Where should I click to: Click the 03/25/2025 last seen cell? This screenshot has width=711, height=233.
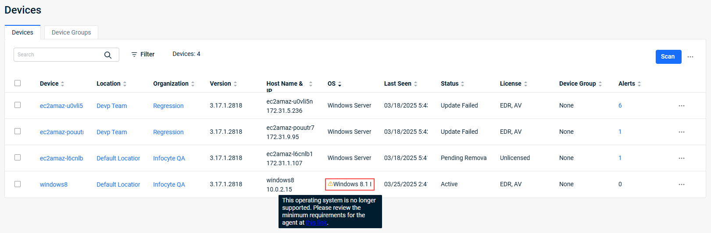406,184
